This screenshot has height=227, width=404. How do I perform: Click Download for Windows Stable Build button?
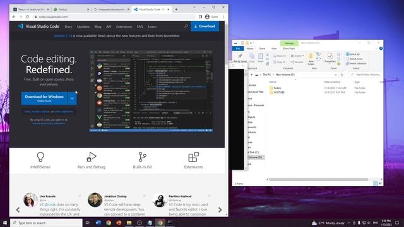tap(44, 98)
